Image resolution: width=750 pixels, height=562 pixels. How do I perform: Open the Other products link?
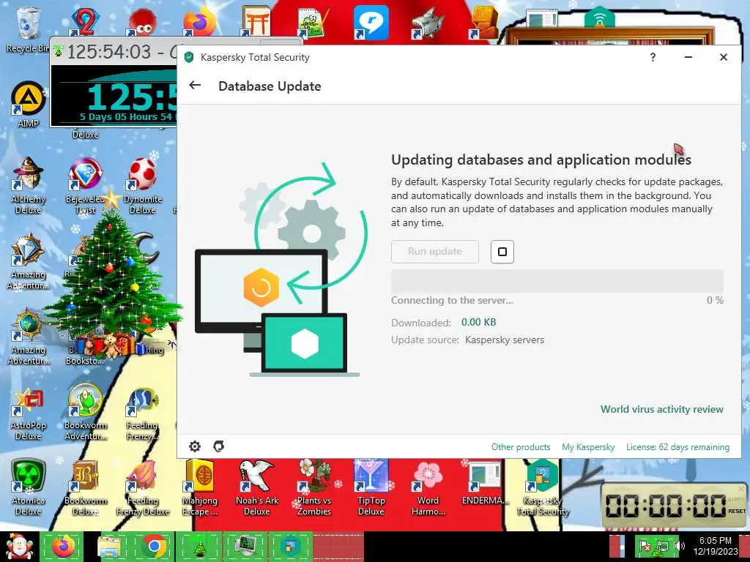click(521, 447)
